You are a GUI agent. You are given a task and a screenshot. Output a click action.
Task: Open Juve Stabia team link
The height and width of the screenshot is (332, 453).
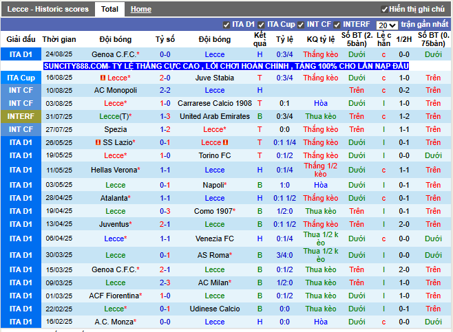pyautogui.click(x=215, y=78)
